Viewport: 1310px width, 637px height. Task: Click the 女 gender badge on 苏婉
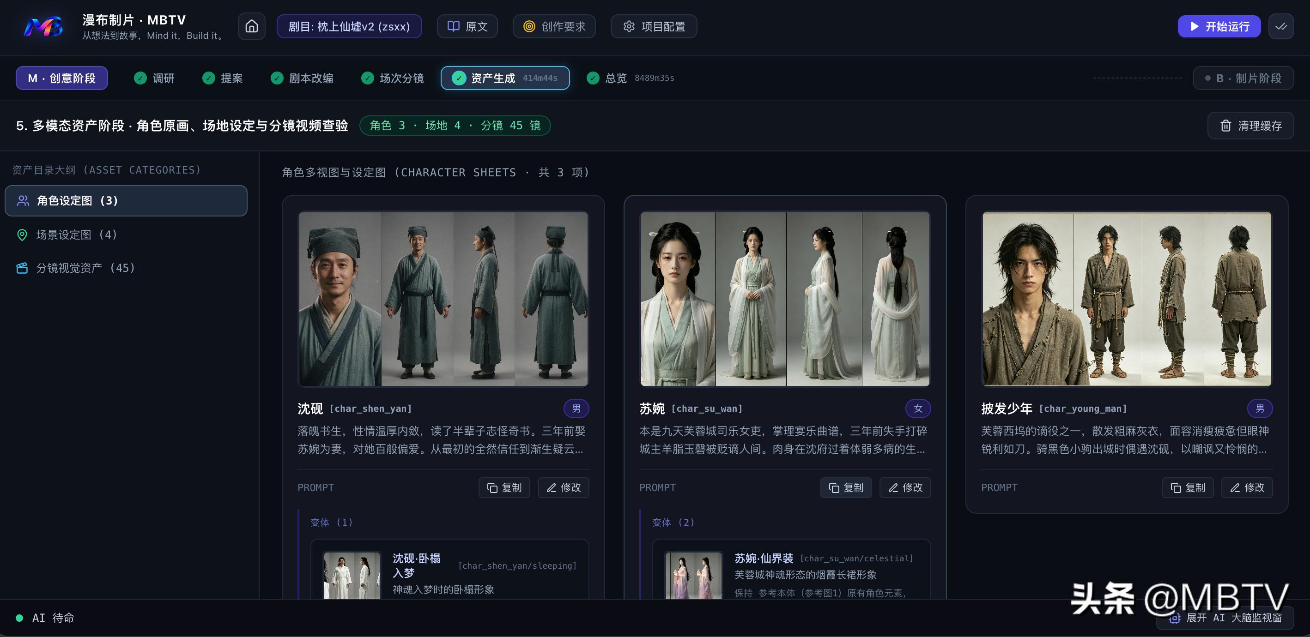tap(918, 408)
